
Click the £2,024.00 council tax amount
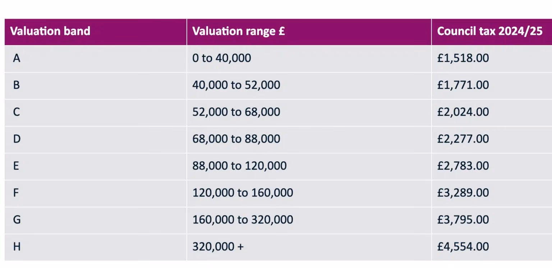tap(463, 112)
